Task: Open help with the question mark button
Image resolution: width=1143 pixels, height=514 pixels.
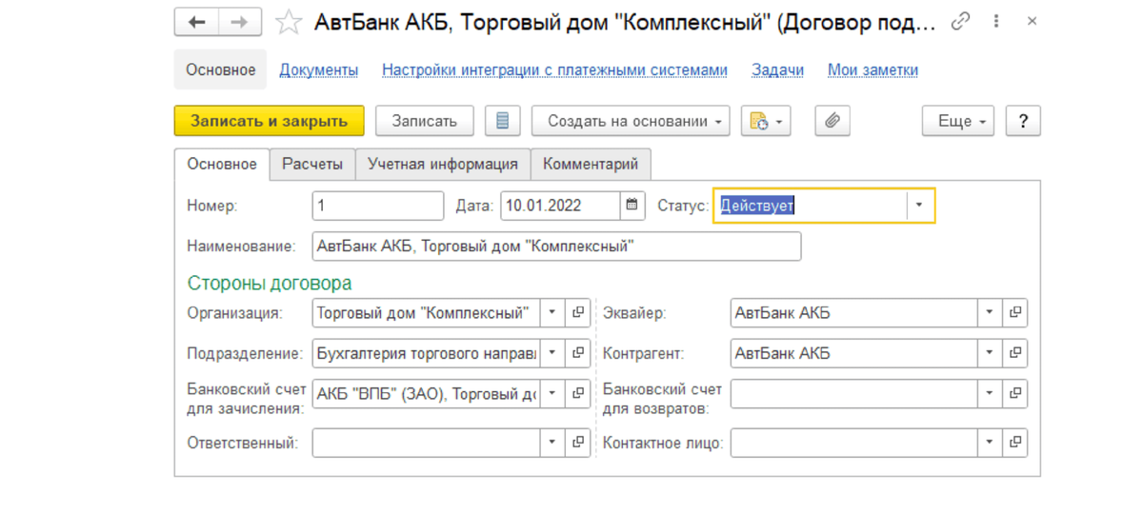Action: click(1023, 121)
